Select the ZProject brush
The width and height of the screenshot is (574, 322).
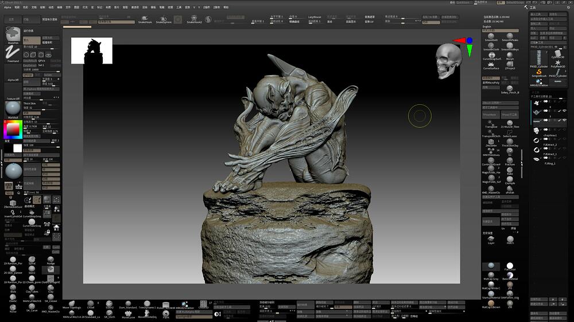[510, 65]
